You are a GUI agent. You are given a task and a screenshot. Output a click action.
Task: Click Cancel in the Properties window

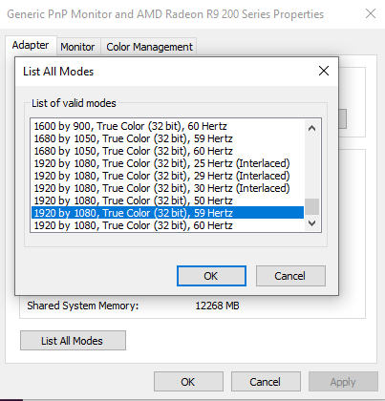coord(266,382)
